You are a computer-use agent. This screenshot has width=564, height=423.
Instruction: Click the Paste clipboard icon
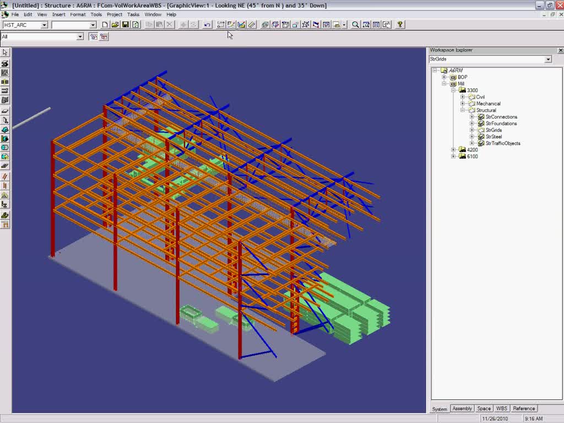click(x=159, y=24)
